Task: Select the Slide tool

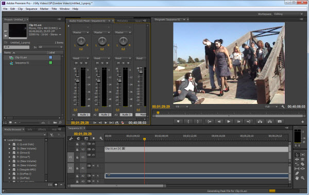Action: coord(303,169)
